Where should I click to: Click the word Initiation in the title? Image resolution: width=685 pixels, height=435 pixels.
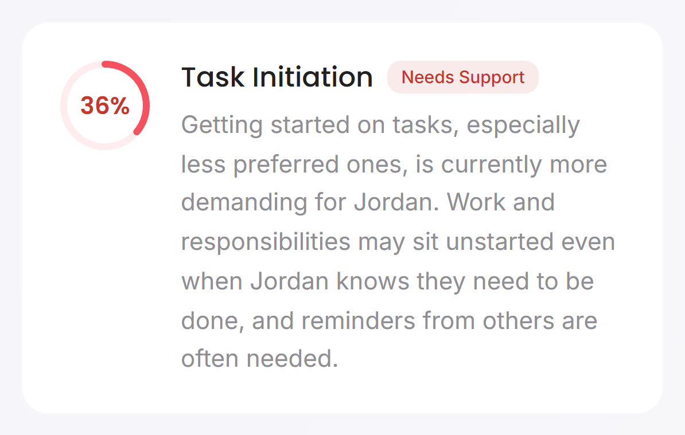tap(313, 77)
